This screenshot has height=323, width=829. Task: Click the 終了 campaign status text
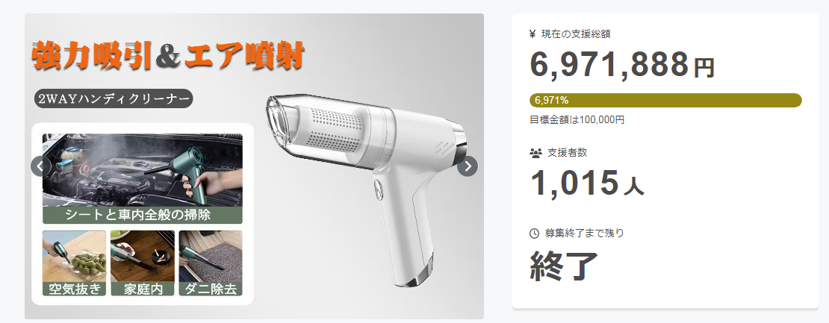564,266
